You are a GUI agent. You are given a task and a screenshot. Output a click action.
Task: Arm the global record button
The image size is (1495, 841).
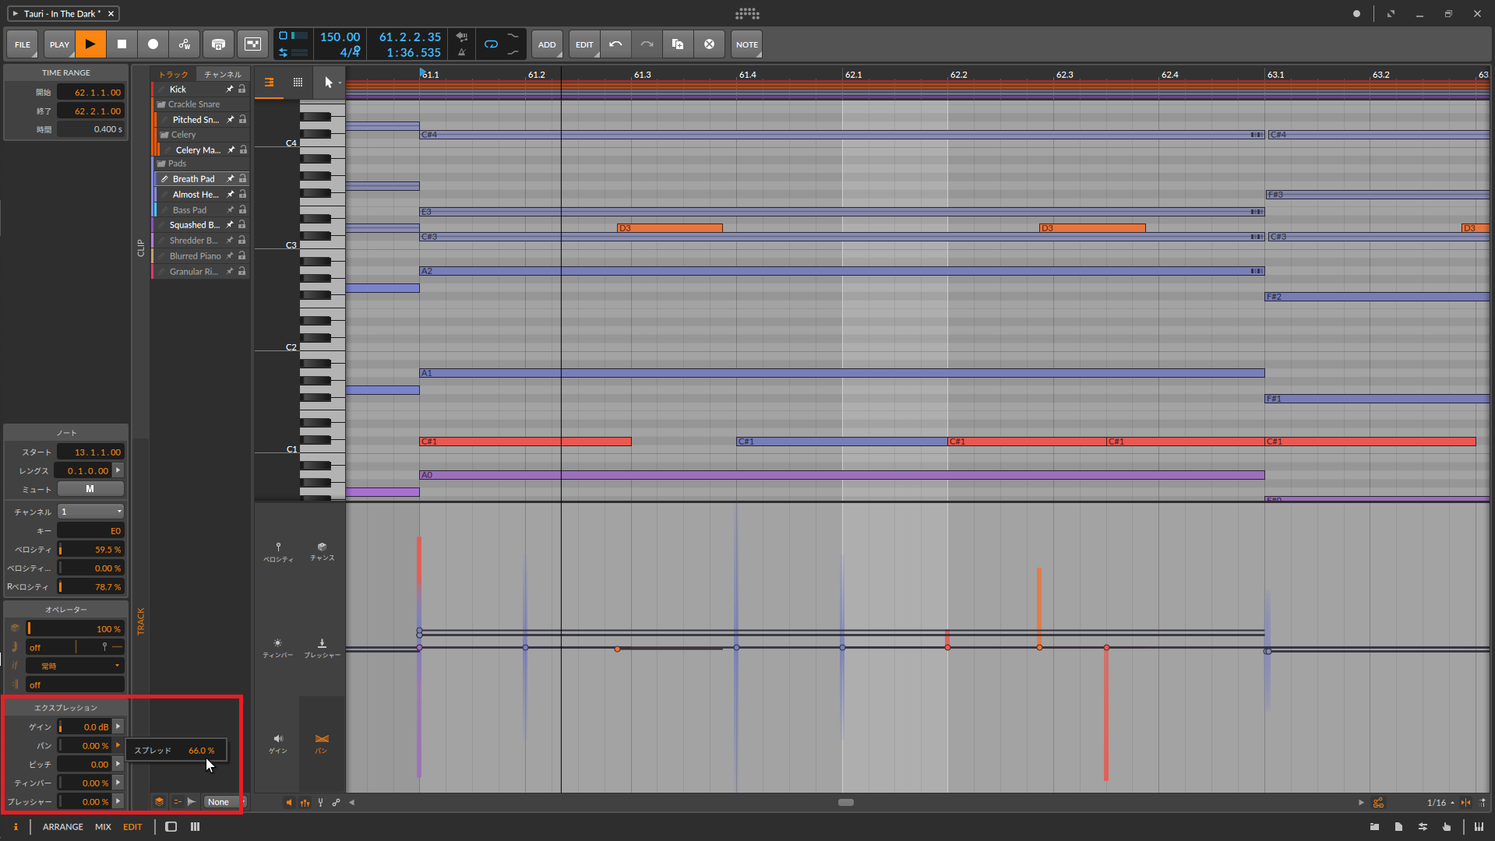tap(153, 44)
